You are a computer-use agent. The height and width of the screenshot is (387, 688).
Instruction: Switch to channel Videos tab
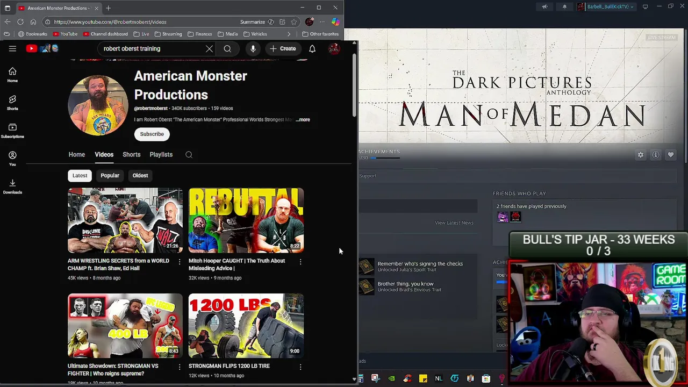pos(104,155)
